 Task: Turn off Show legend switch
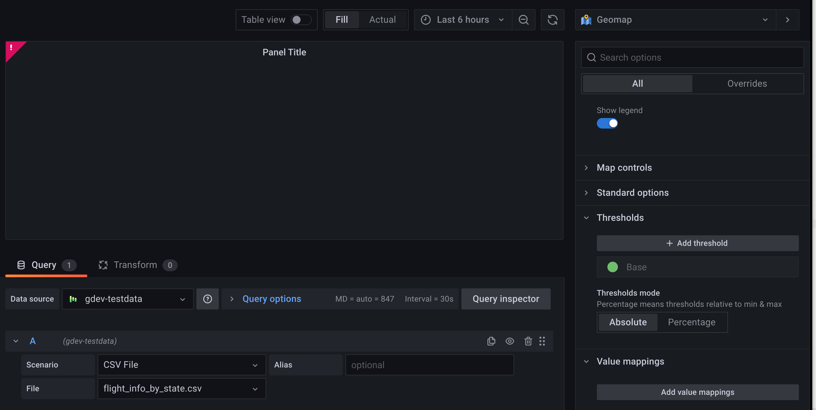pos(607,123)
